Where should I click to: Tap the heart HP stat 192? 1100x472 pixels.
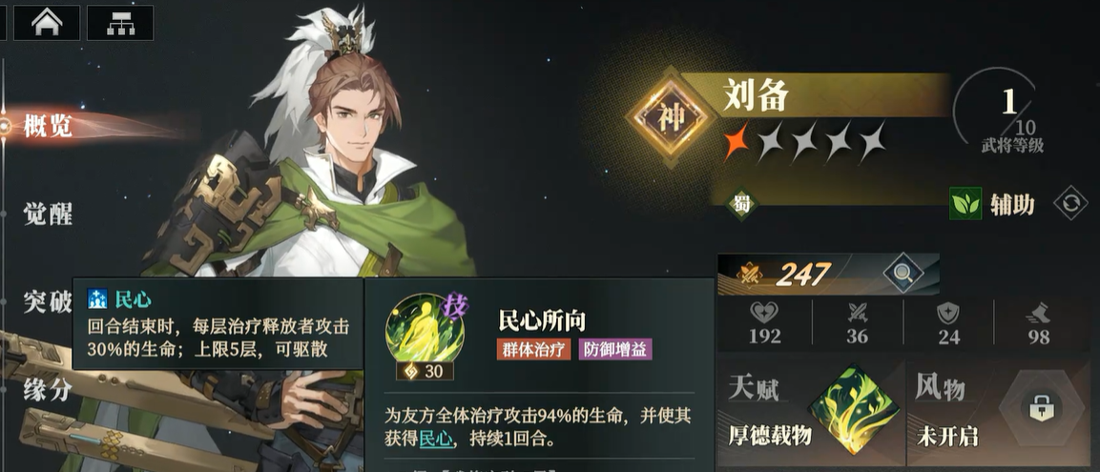(764, 323)
